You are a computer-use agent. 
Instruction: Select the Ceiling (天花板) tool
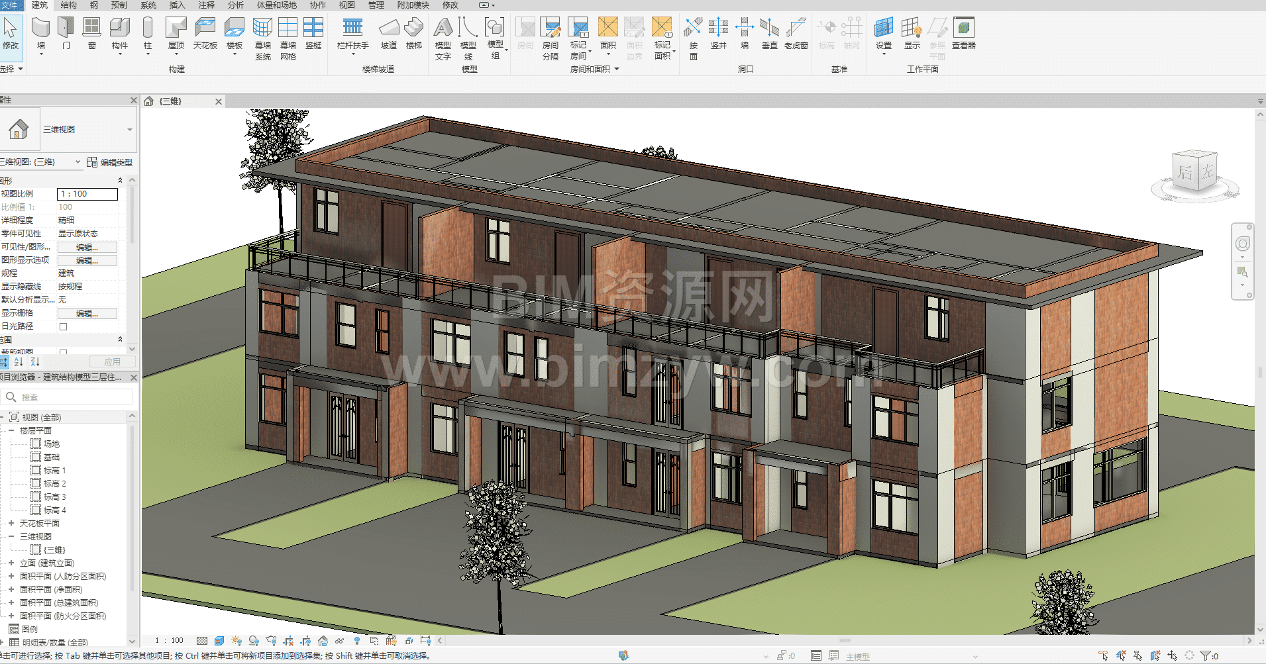[x=205, y=34]
